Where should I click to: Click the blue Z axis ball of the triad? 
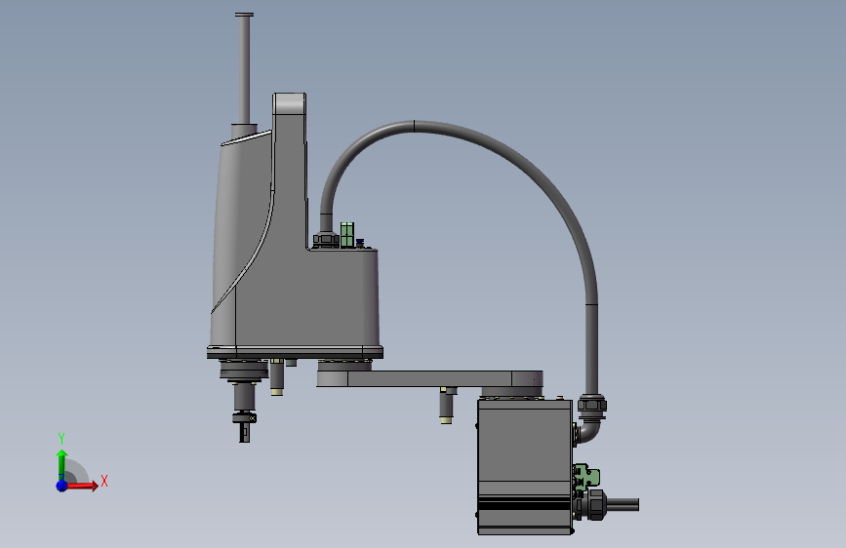tap(61, 486)
